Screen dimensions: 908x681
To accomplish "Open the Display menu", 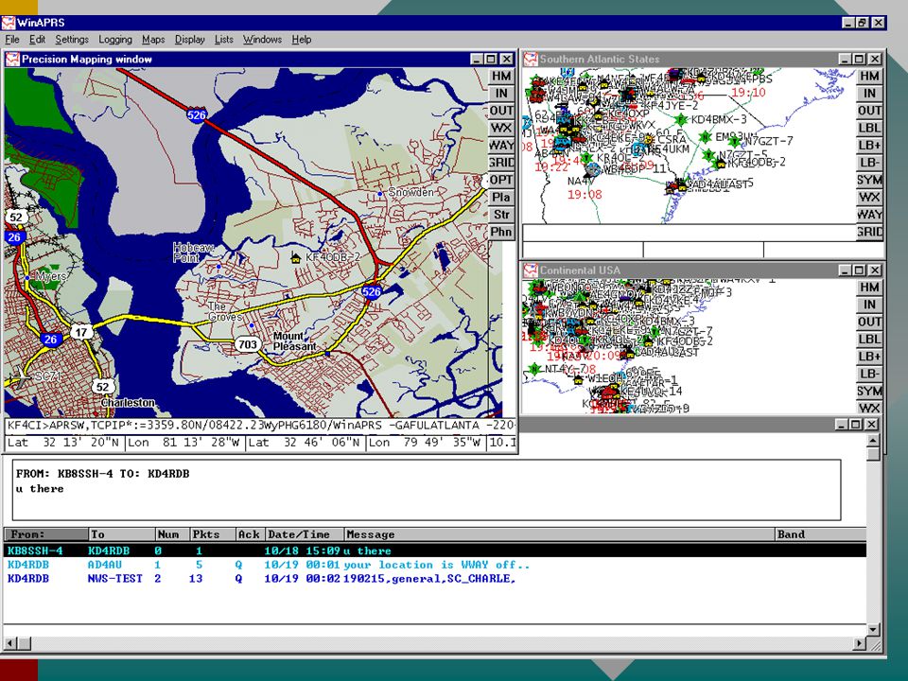I will point(190,40).
